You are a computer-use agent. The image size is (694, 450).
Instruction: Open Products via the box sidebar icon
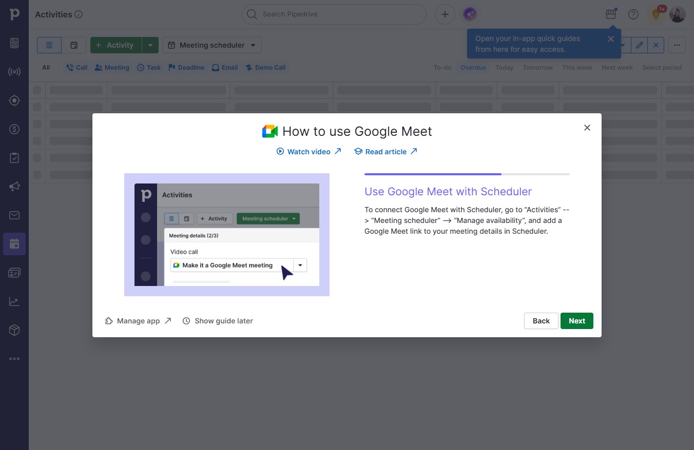pos(14,330)
